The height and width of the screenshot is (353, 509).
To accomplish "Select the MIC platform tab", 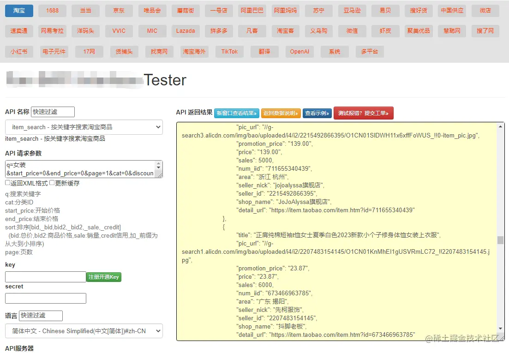I will coord(152,31).
